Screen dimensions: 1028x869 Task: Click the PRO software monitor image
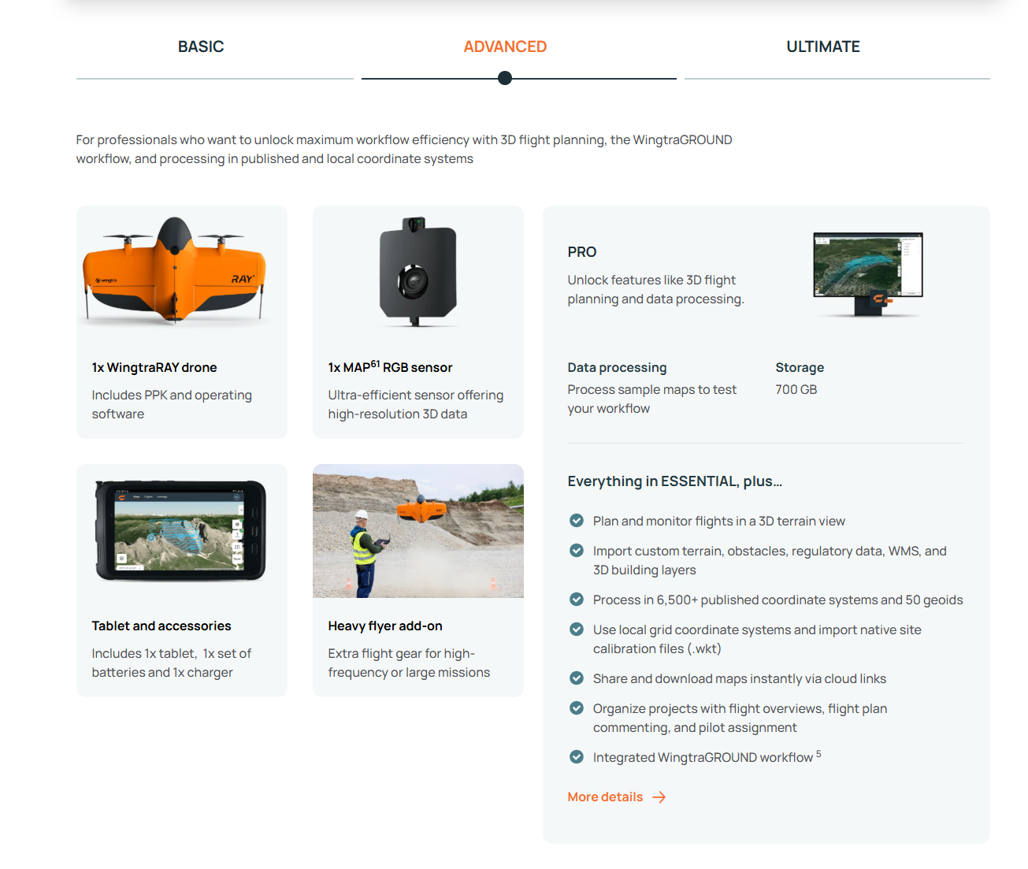click(x=867, y=273)
